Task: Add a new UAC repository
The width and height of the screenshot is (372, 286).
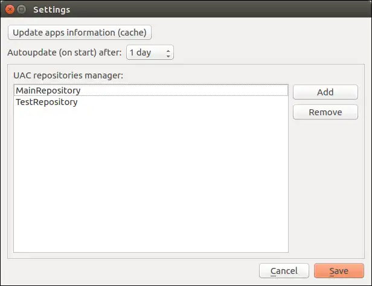Action: click(x=325, y=92)
